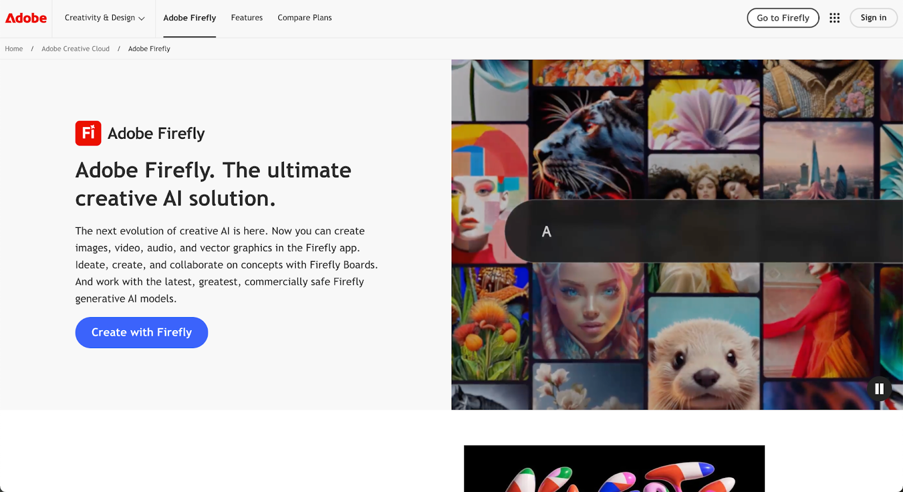Click the Adobe Firefly breadcrumb item
Image resolution: width=903 pixels, height=492 pixels.
coord(149,49)
